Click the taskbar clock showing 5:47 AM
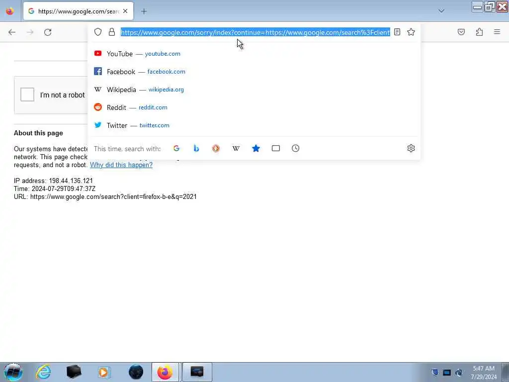Screen dimensions: 509x382 tap(484, 372)
